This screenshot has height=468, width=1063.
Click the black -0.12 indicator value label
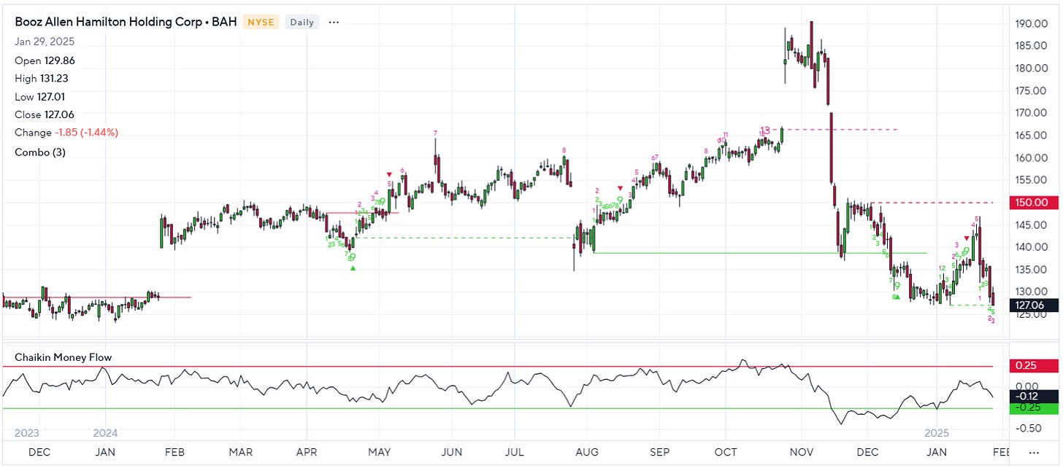click(x=1032, y=396)
